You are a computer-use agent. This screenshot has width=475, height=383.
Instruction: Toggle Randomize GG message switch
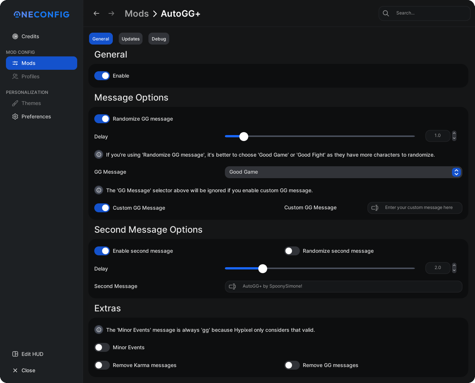(x=102, y=119)
